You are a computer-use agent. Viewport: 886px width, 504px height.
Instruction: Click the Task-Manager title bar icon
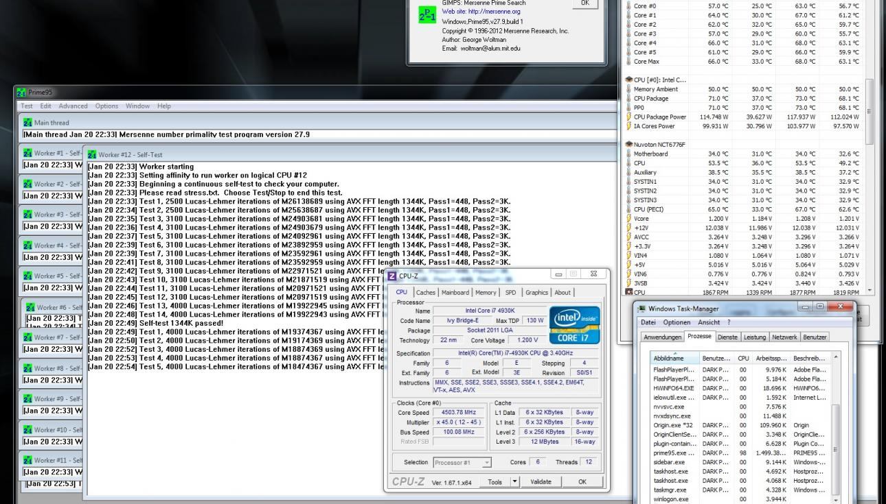pyautogui.click(x=642, y=309)
